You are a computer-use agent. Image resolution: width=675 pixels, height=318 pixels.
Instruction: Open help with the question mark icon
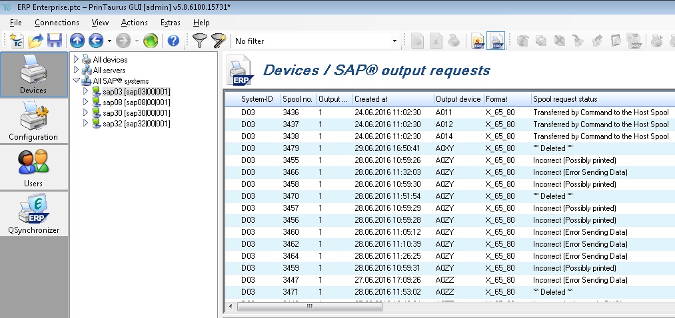click(x=173, y=41)
